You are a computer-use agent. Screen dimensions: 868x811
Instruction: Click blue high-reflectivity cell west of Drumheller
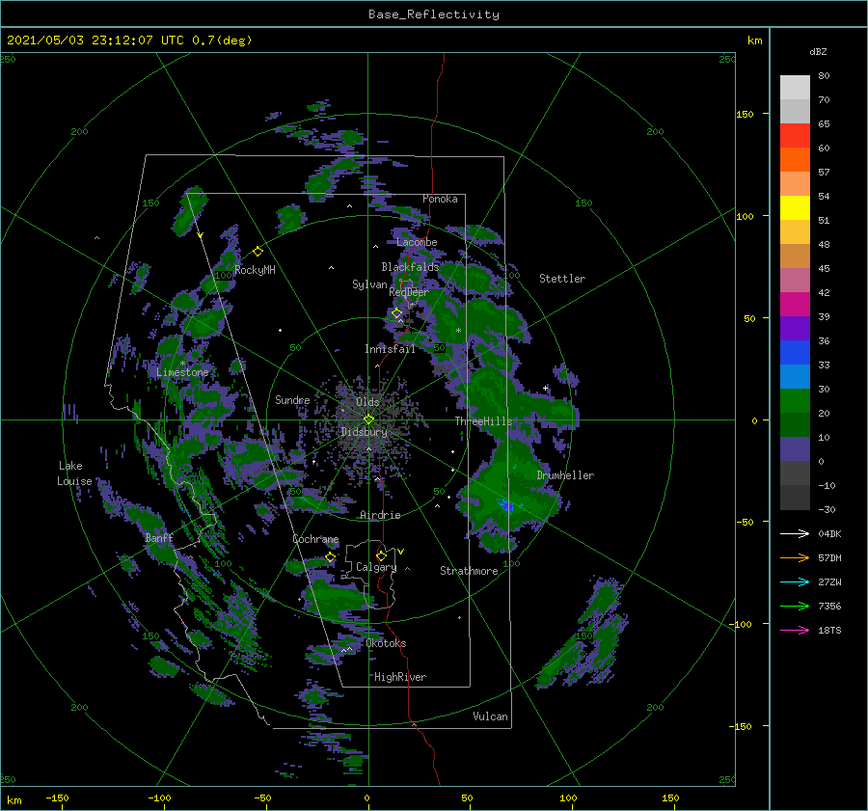pyautogui.click(x=506, y=505)
